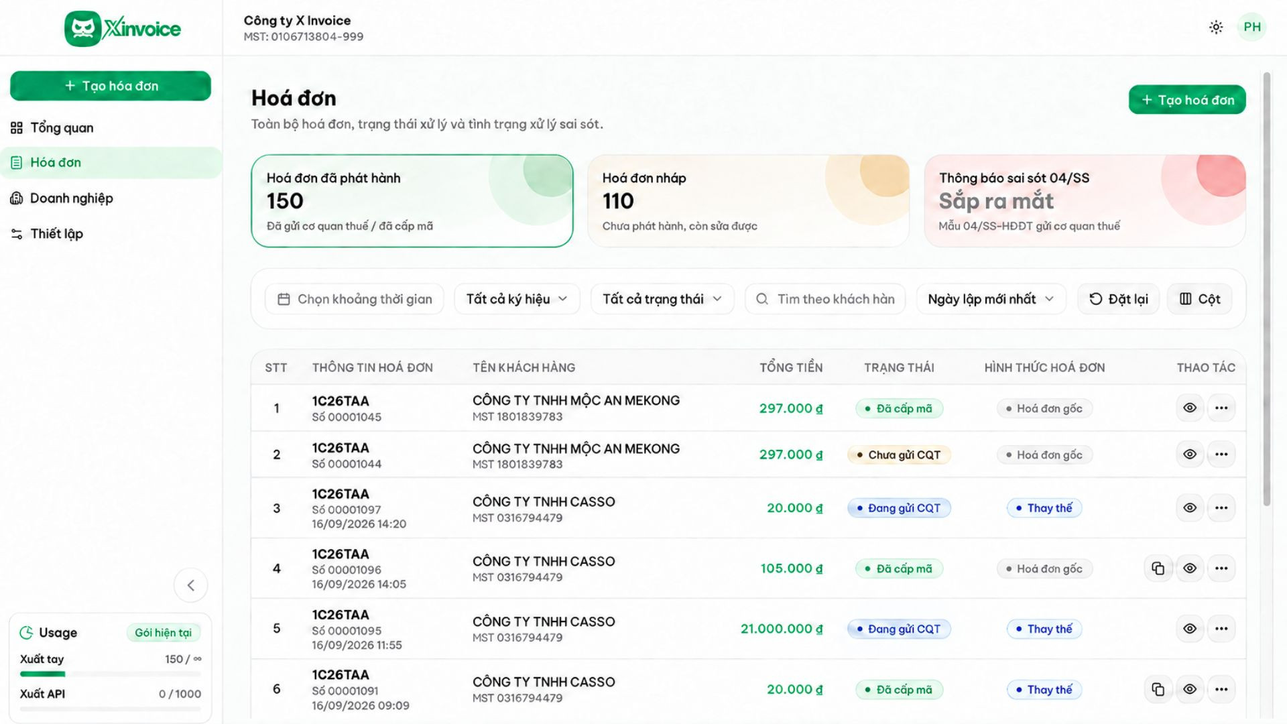Click the duplicate icon on row 6
Screen dimensions: 1287x724
[1158, 689]
